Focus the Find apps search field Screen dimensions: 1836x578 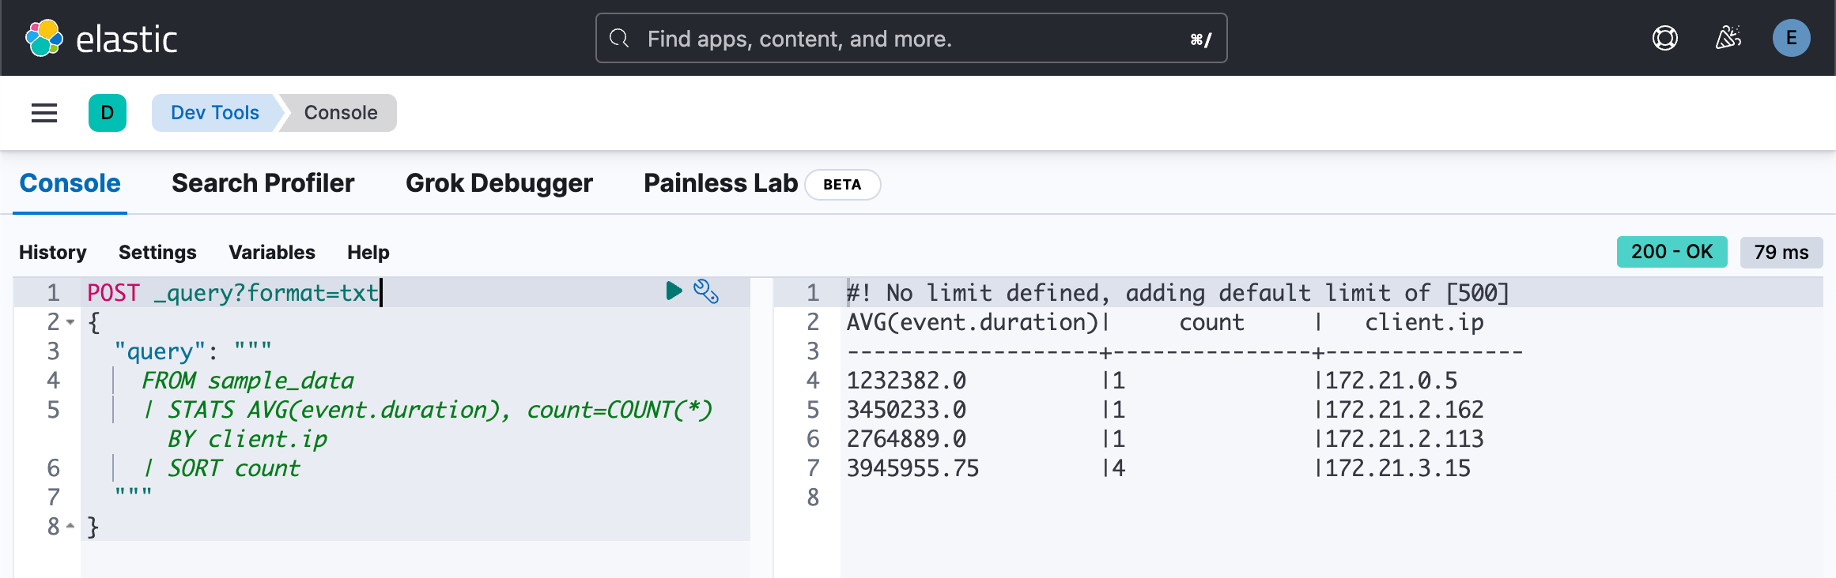(909, 38)
